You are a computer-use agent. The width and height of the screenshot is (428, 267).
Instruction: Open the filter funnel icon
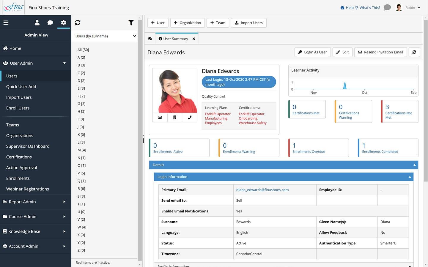coord(131,23)
